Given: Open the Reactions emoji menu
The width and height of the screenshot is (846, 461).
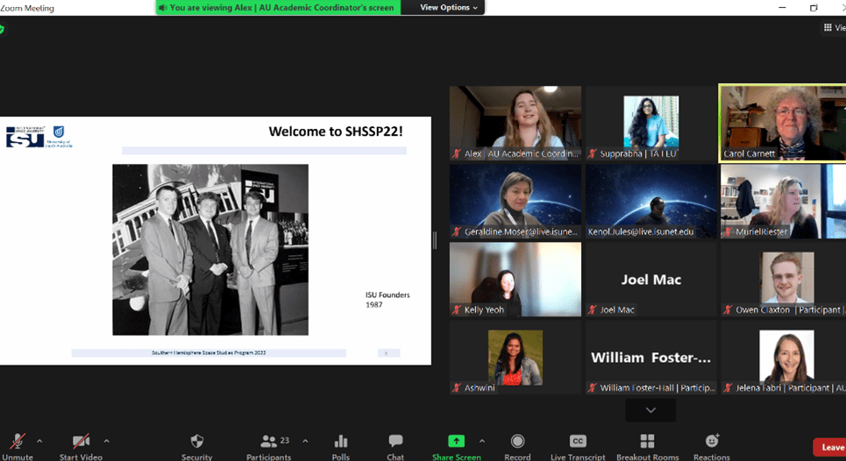Looking at the screenshot, I should tap(711, 442).
